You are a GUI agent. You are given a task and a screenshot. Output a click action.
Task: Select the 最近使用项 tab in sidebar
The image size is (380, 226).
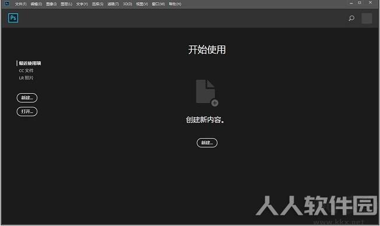click(x=30, y=63)
